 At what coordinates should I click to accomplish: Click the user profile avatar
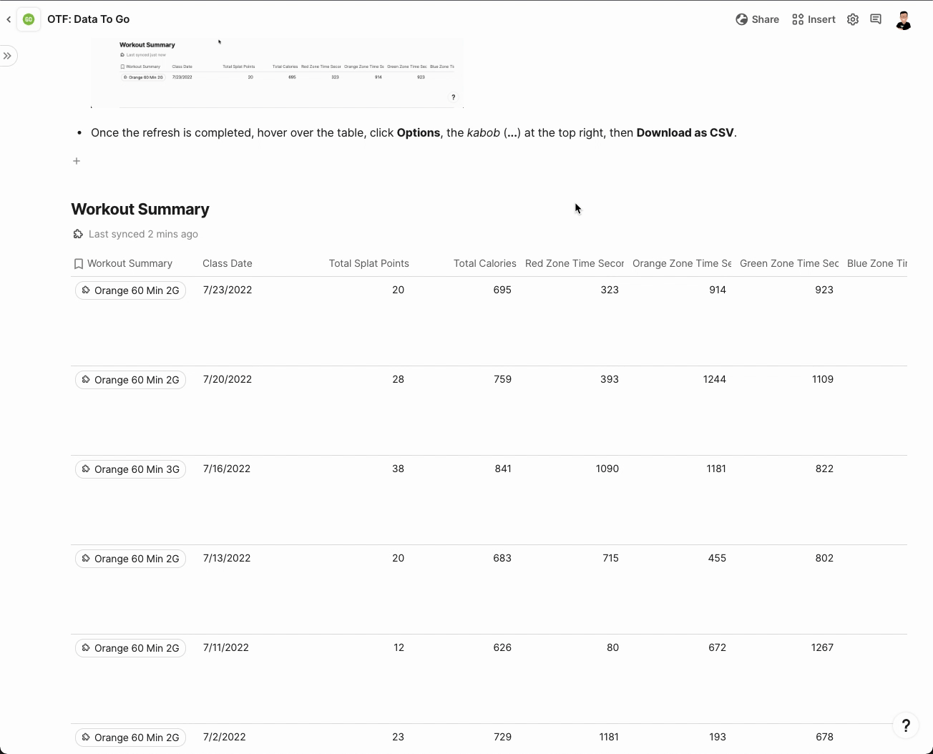point(904,20)
